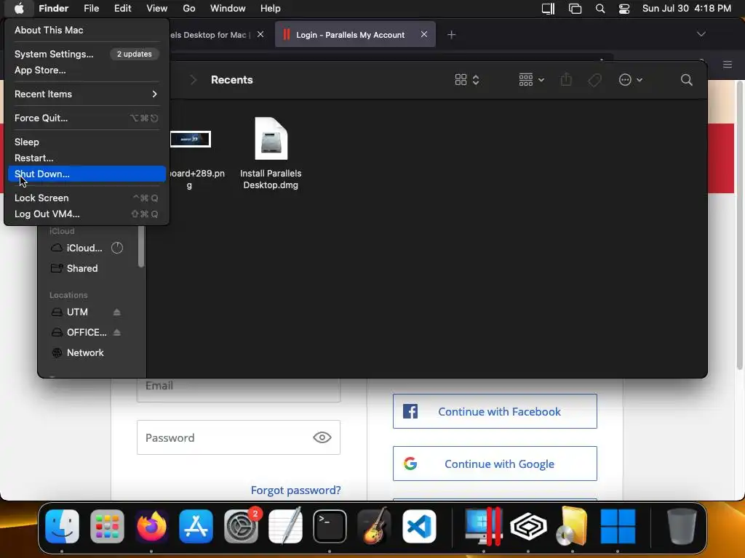Viewport: 745px width, 558px height.
Task: Open System Settings menu item
Action: click(87, 54)
